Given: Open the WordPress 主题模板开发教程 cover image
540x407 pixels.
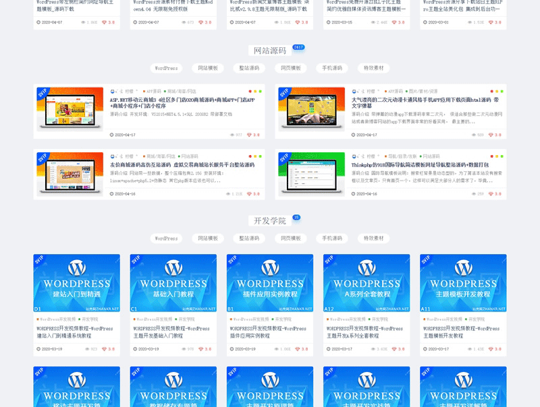Looking at the screenshot, I should (463, 283).
